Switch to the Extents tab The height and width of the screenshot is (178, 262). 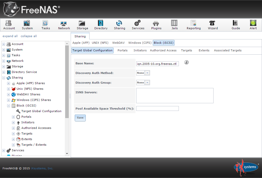pyautogui.click(x=204, y=50)
